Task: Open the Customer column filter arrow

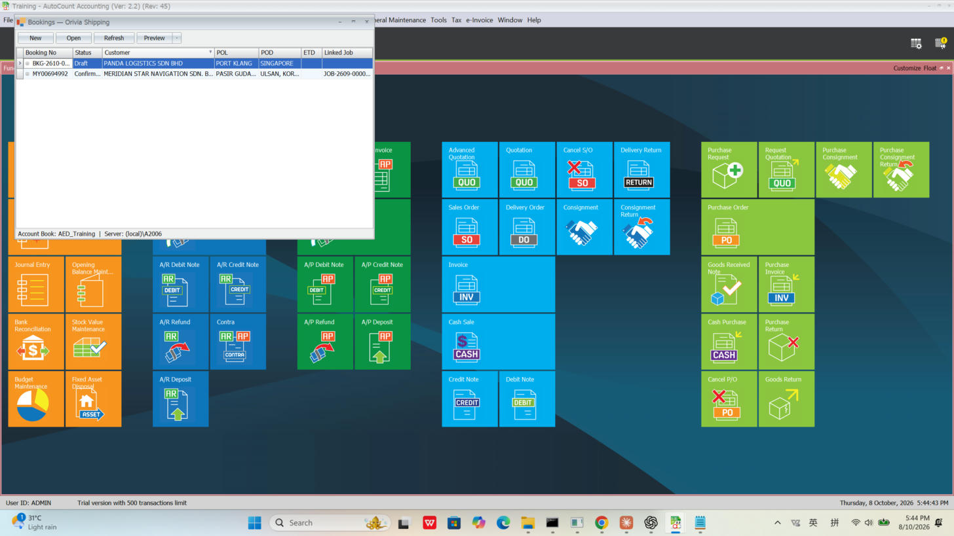Action: (210, 52)
